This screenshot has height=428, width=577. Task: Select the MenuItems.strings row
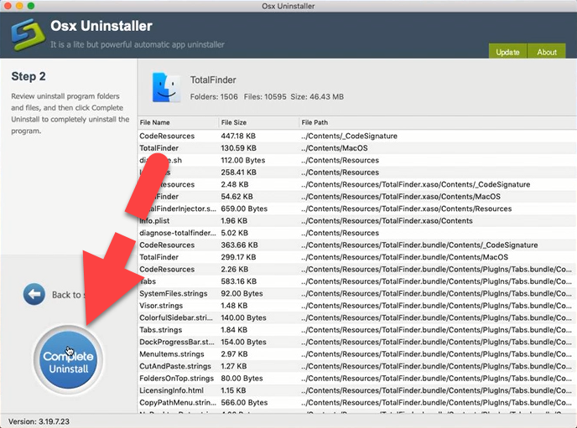(x=357, y=354)
